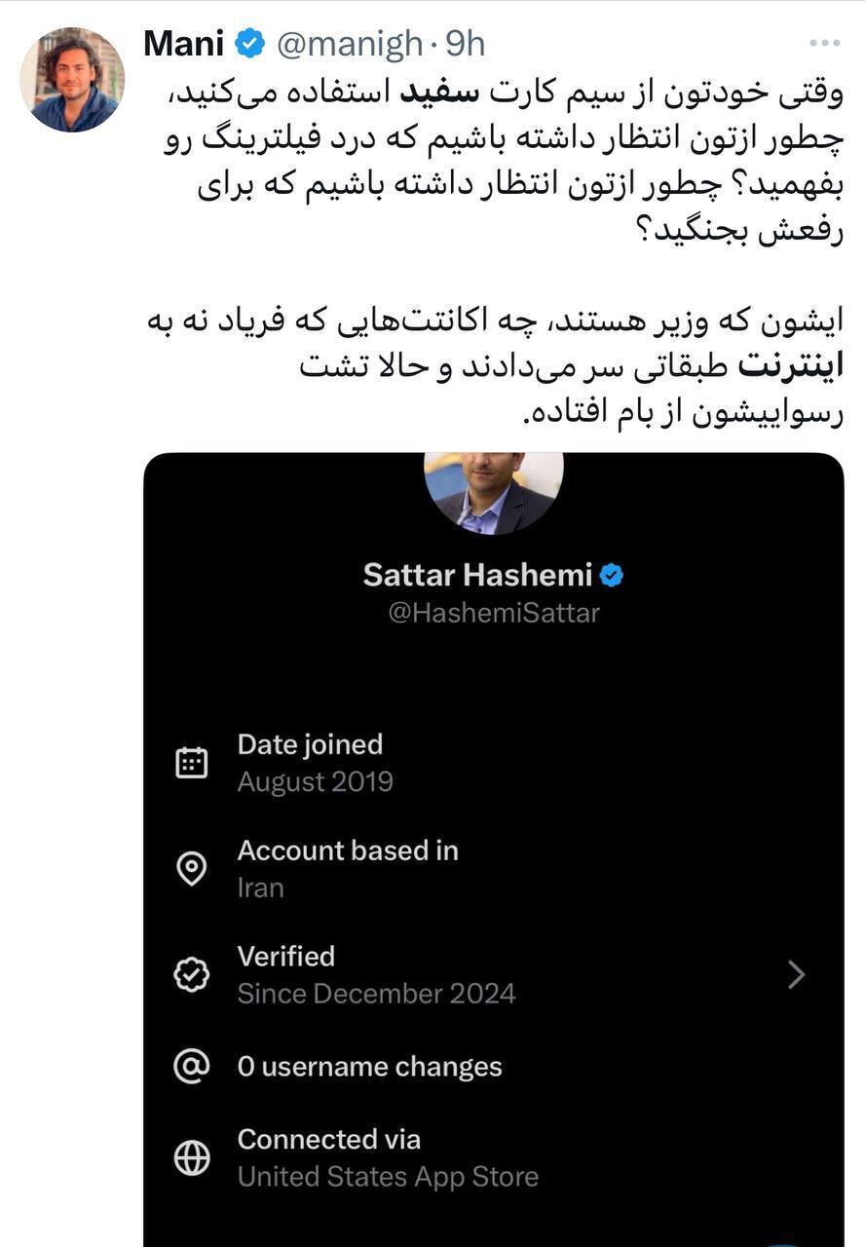Screen dimensions: 865x1247
Task: Click the embedded account information card
Action: tap(493, 848)
